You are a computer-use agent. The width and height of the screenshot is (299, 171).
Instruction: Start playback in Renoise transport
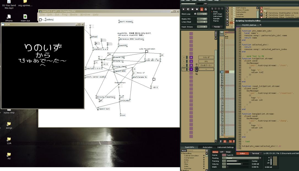point(183,9)
